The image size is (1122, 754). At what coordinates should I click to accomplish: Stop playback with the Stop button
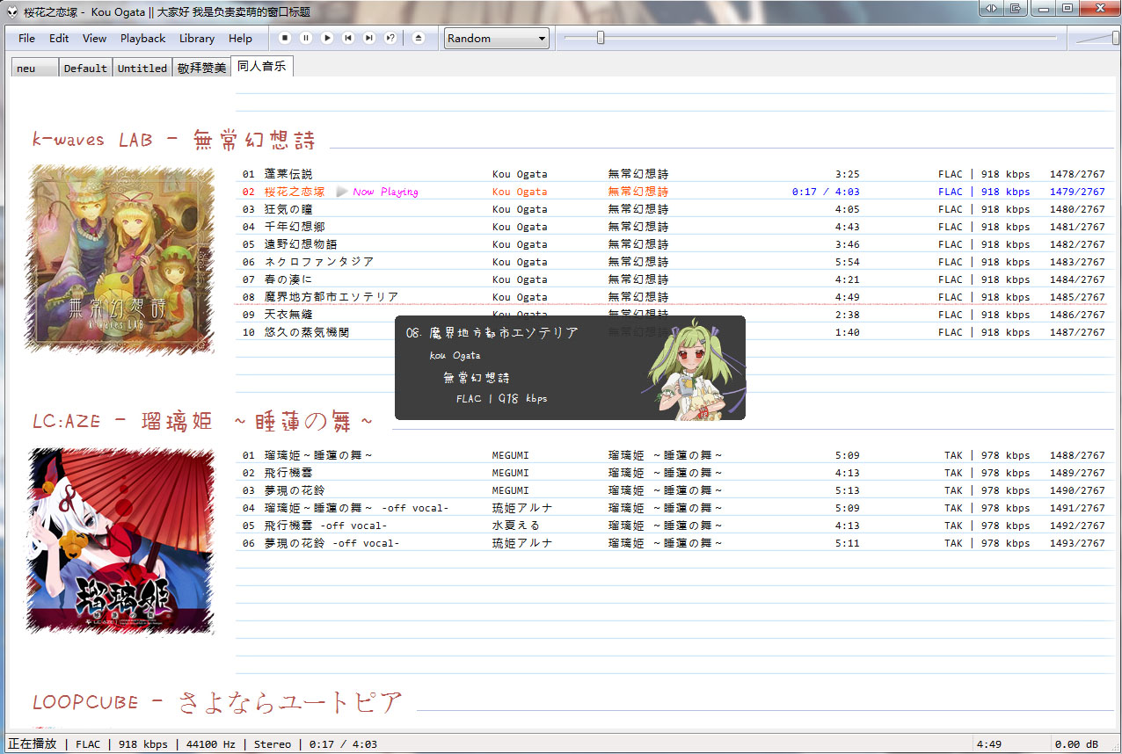(285, 38)
